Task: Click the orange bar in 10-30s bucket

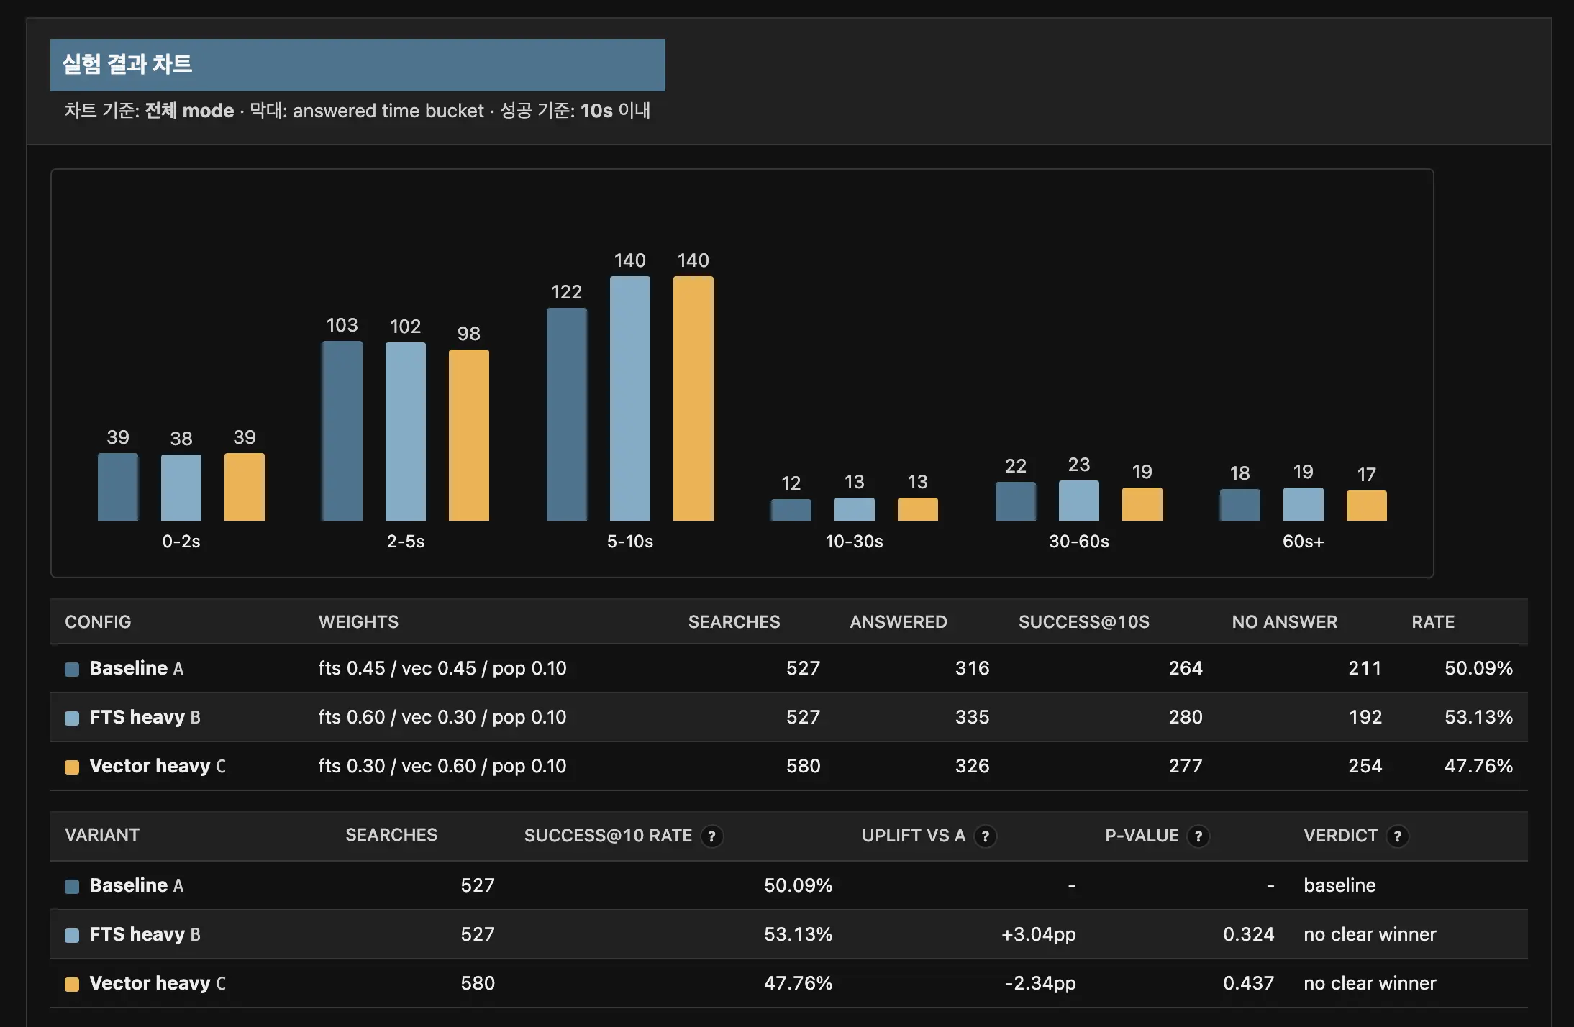Action: point(918,509)
